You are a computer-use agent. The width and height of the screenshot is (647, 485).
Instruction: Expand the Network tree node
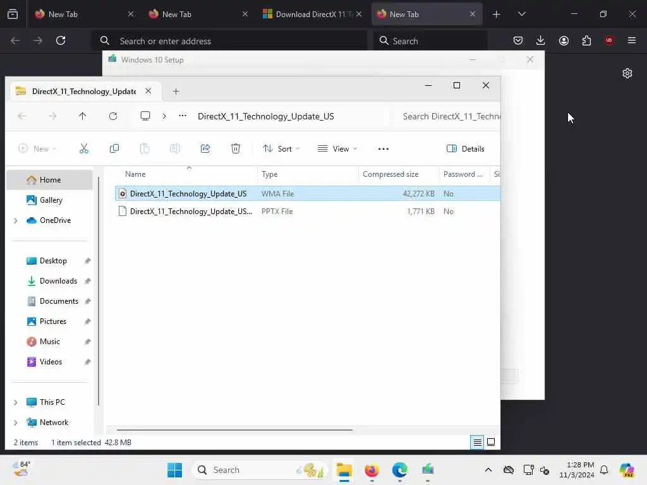click(x=16, y=422)
